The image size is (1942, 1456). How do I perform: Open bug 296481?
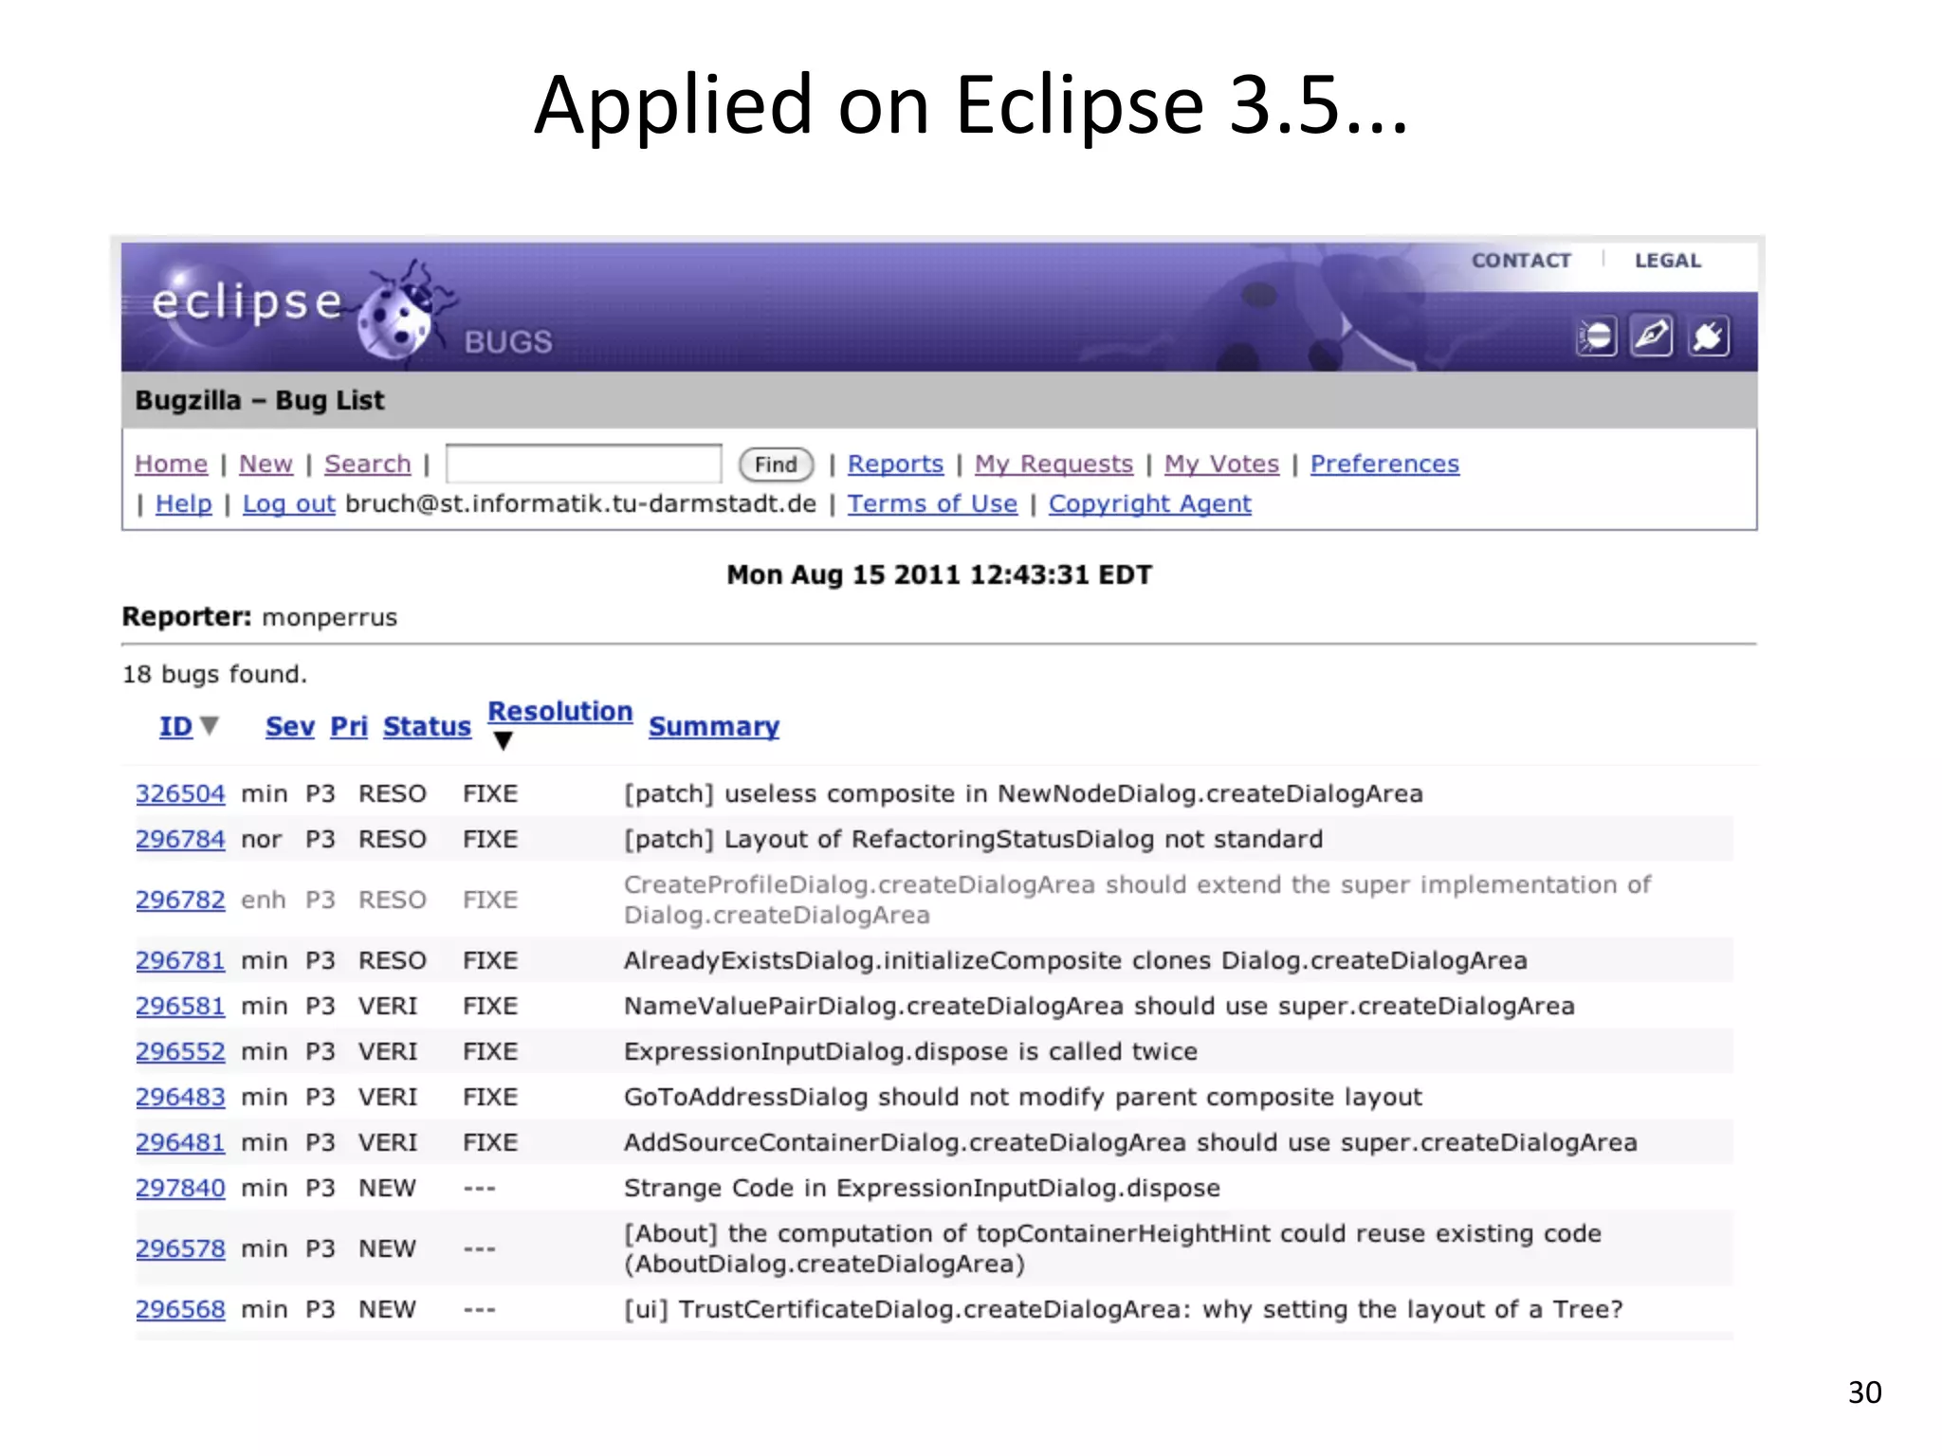click(180, 1142)
